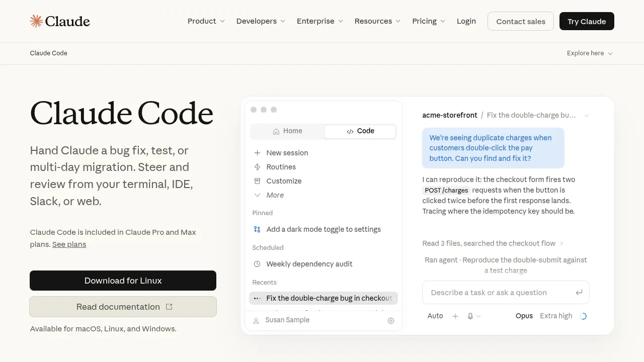Open the session title dropdown chevron

(586, 116)
